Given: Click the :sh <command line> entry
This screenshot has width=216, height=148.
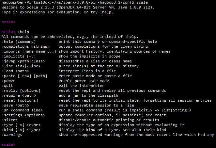Looking at the screenshot, I should 22,110.
